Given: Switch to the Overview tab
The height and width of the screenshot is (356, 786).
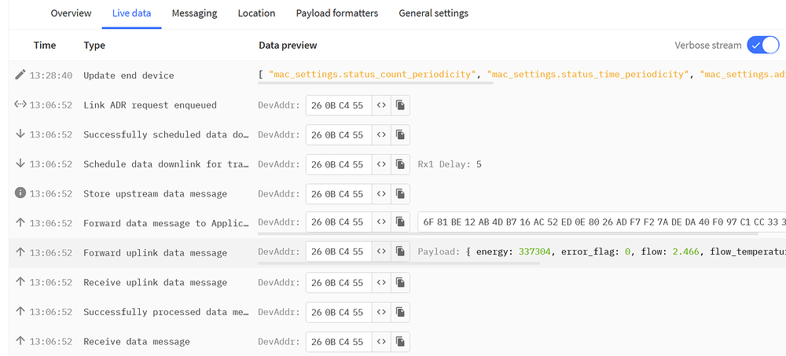Looking at the screenshot, I should (71, 13).
